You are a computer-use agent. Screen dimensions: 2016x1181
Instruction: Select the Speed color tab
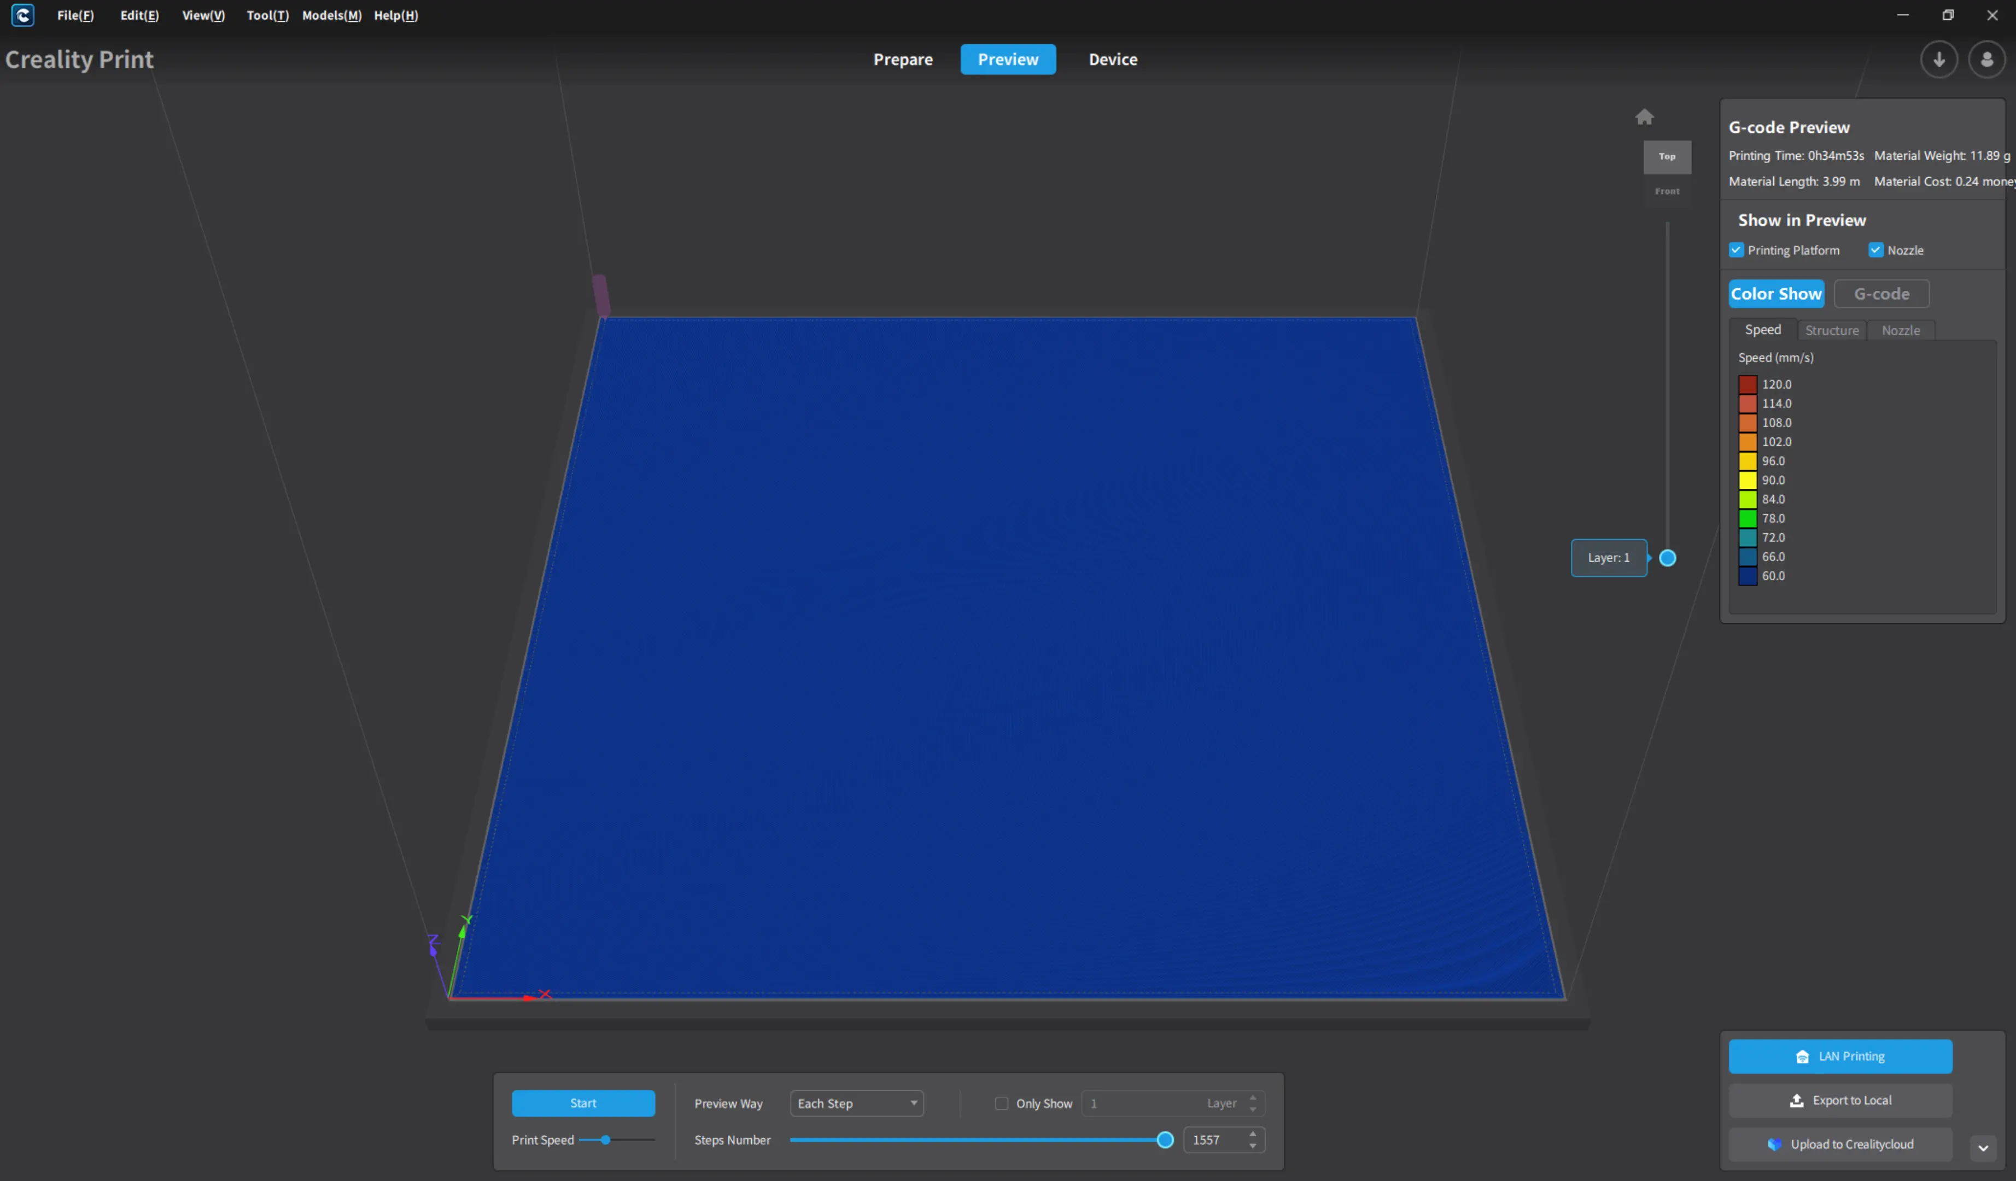coord(1762,330)
